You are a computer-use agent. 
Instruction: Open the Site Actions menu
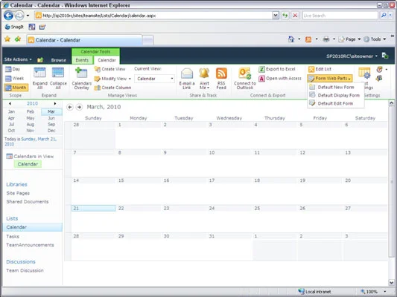pyautogui.click(x=18, y=59)
